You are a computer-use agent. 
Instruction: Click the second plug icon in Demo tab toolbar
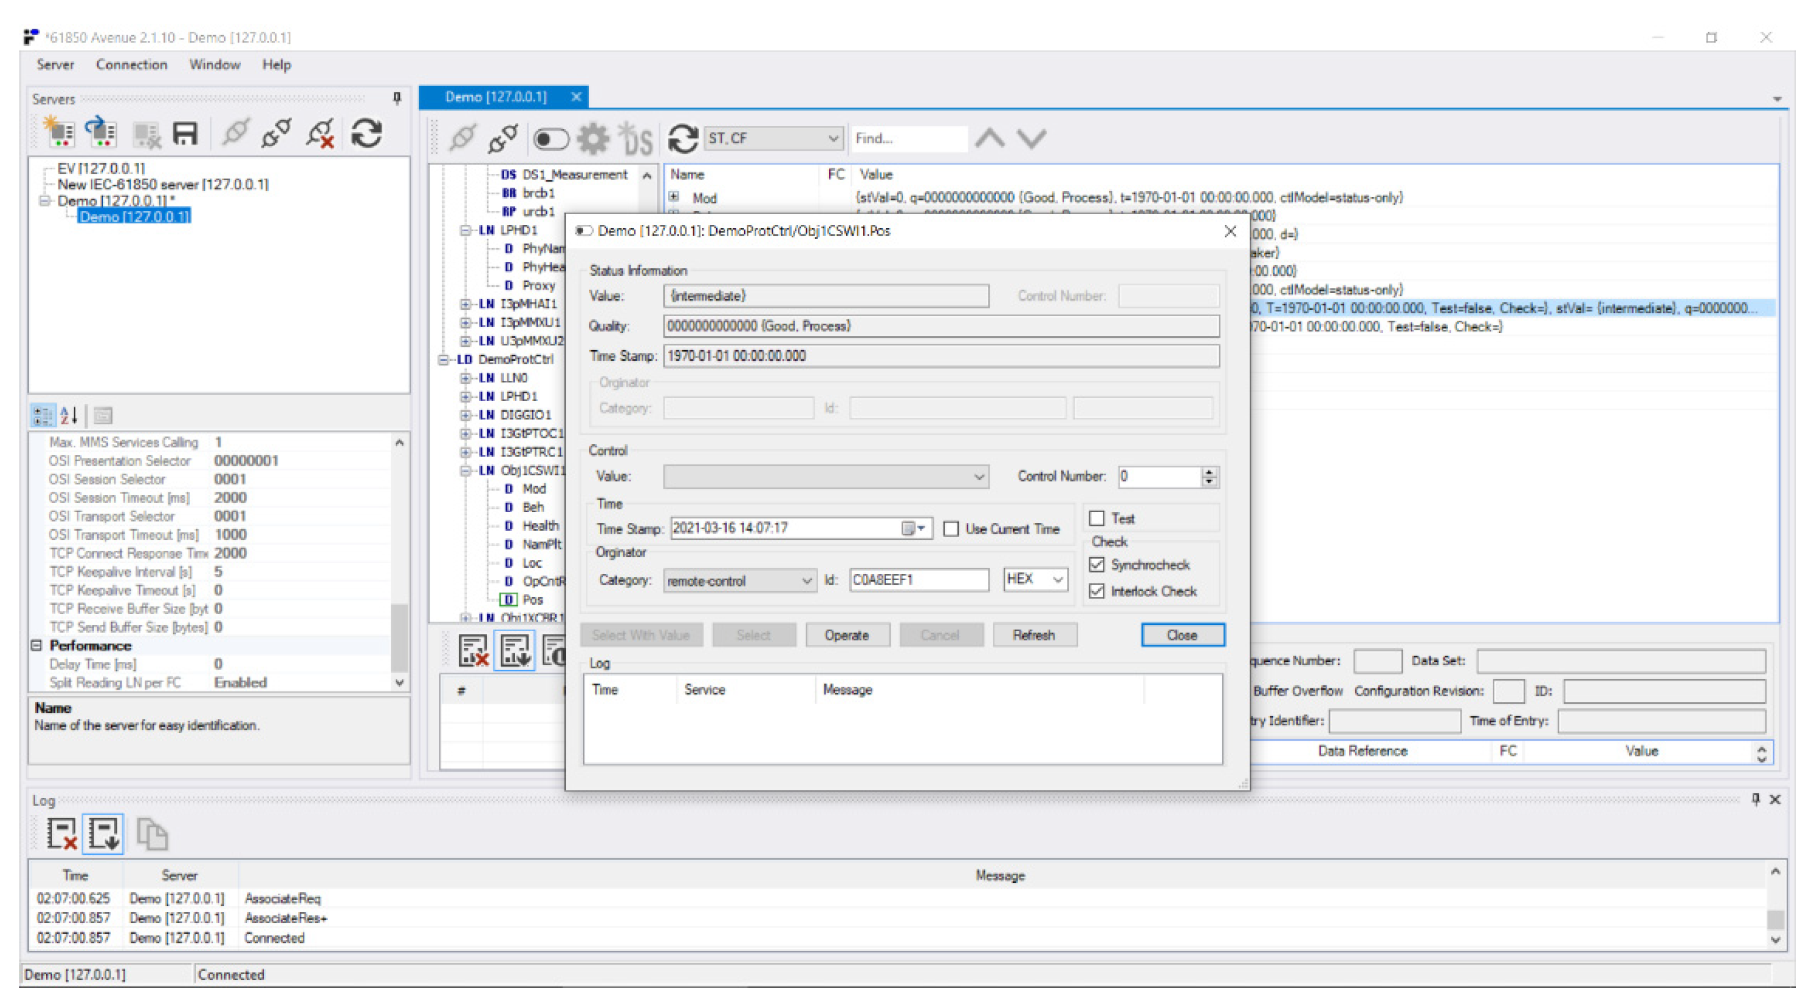click(x=503, y=138)
